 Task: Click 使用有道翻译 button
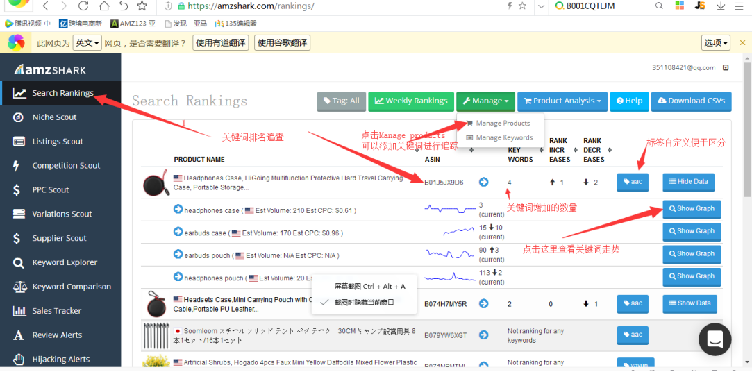pyautogui.click(x=221, y=42)
